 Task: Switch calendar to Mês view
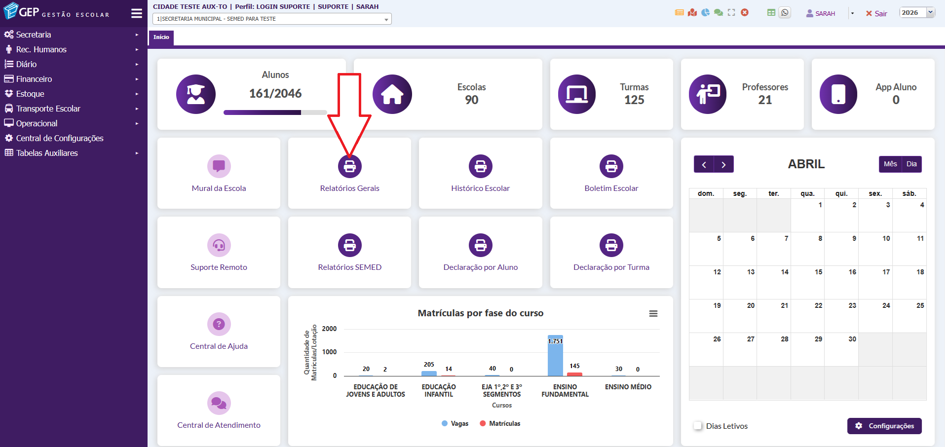pyautogui.click(x=890, y=164)
